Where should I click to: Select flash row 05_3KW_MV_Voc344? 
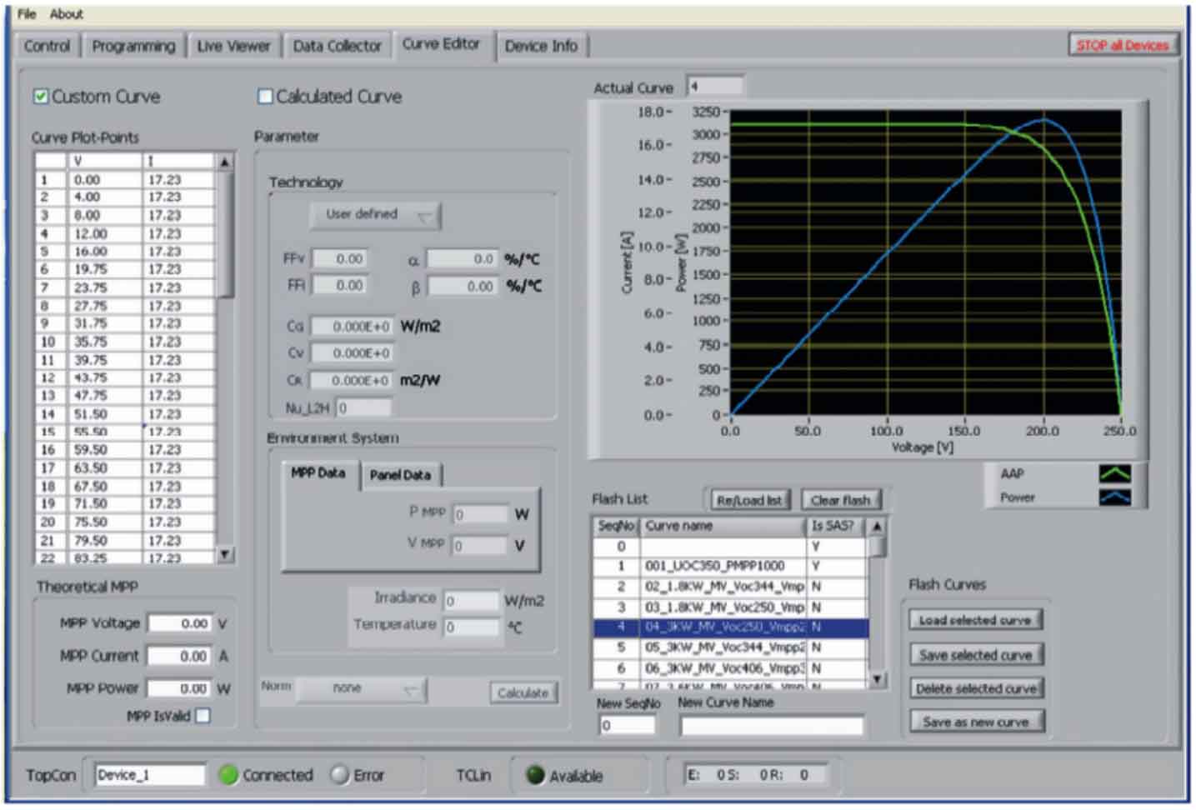coord(731,647)
